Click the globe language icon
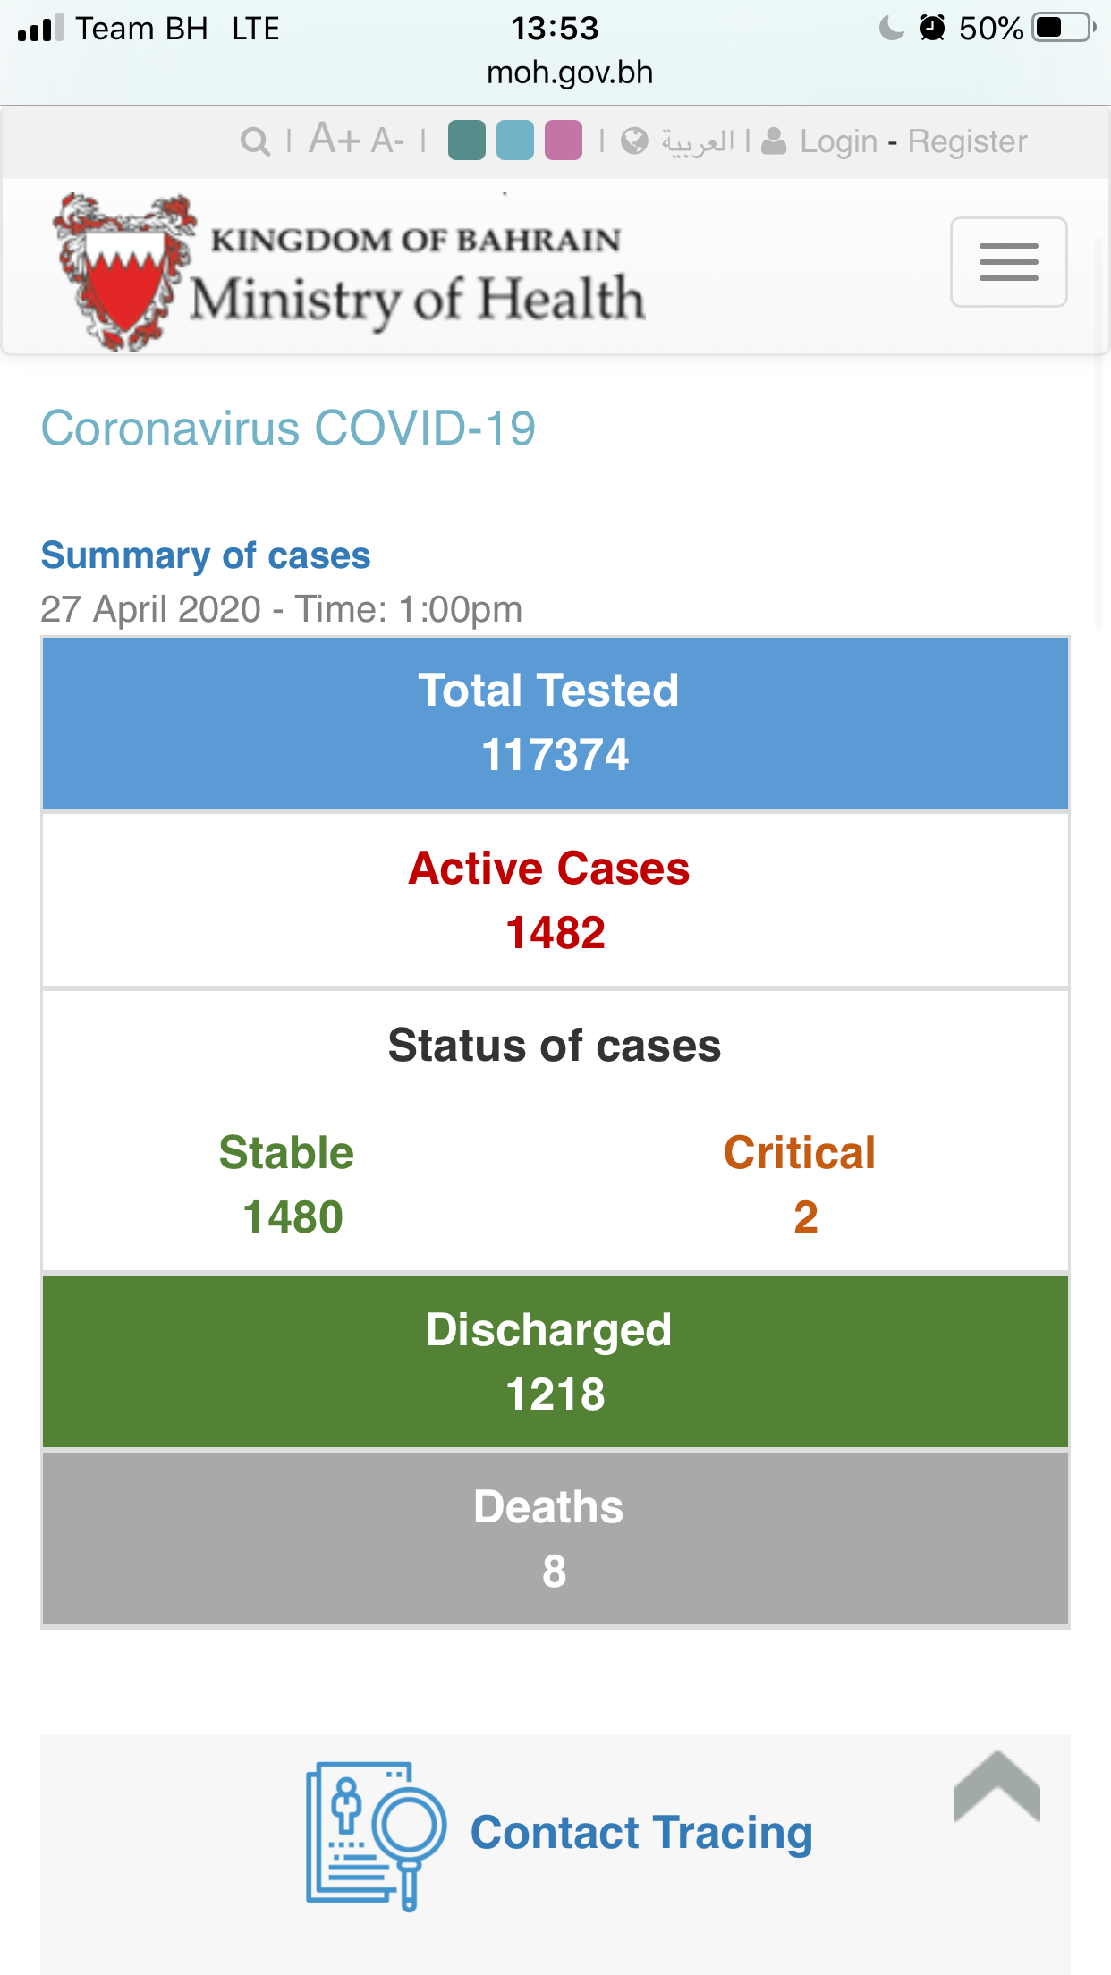This screenshot has width=1111, height=1975. (634, 141)
